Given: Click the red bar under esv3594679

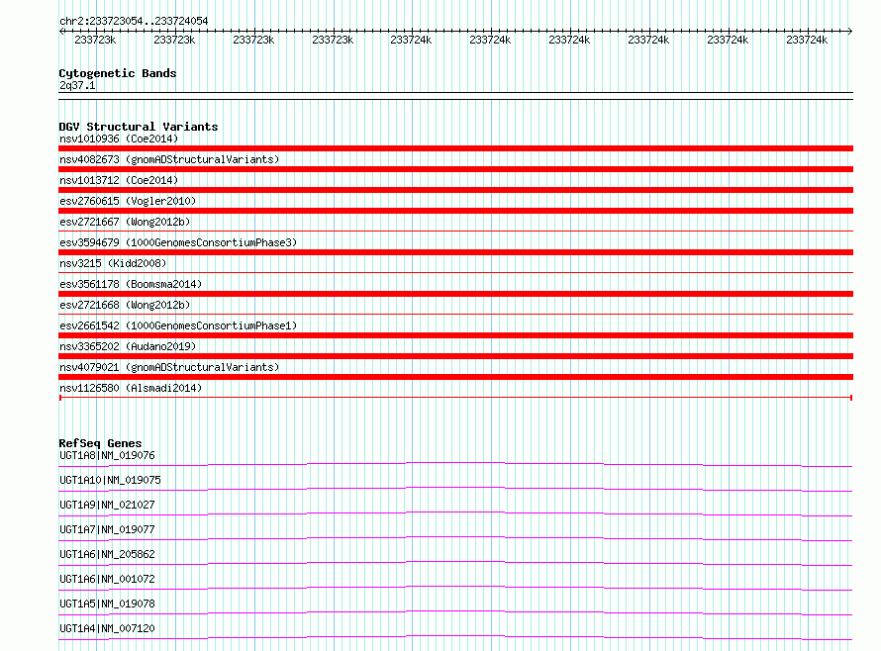Looking at the screenshot, I should [x=455, y=252].
